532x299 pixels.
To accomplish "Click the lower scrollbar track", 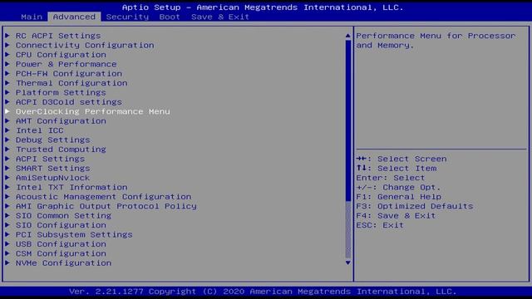I will tap(347, 230).
